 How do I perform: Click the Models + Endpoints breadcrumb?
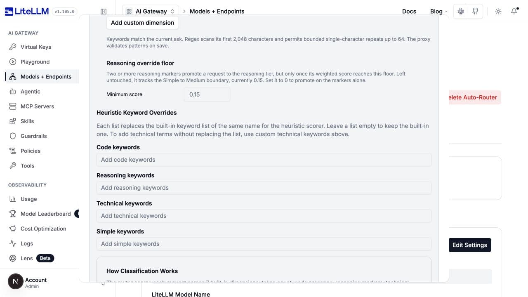217,12
